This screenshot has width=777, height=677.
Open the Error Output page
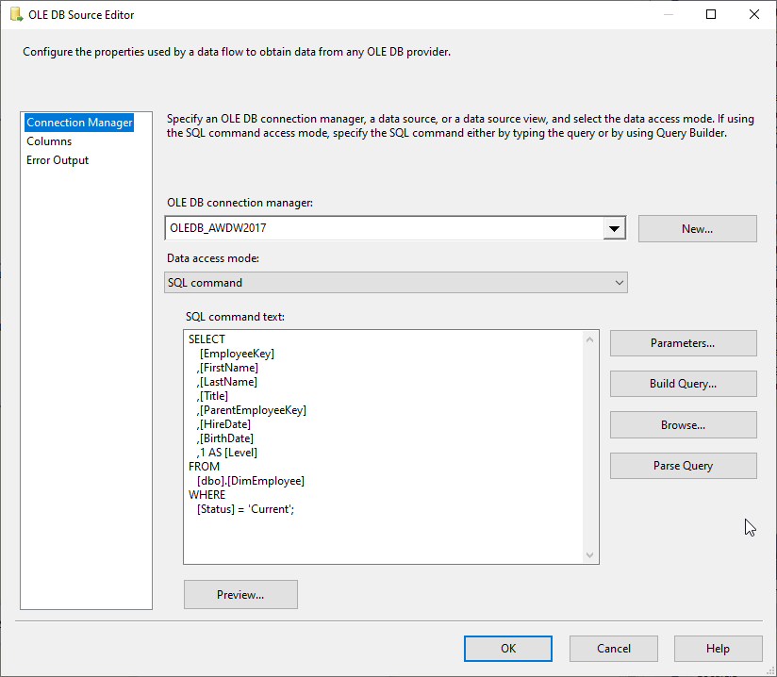point(58,160)
